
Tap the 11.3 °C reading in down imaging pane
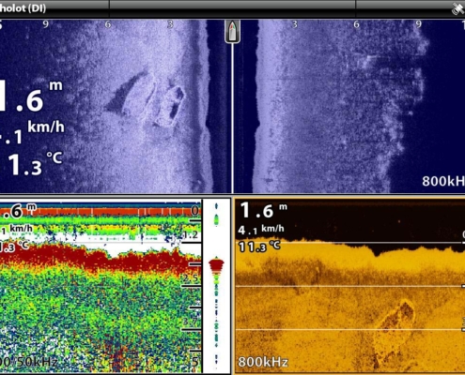[x=259, y=247]
